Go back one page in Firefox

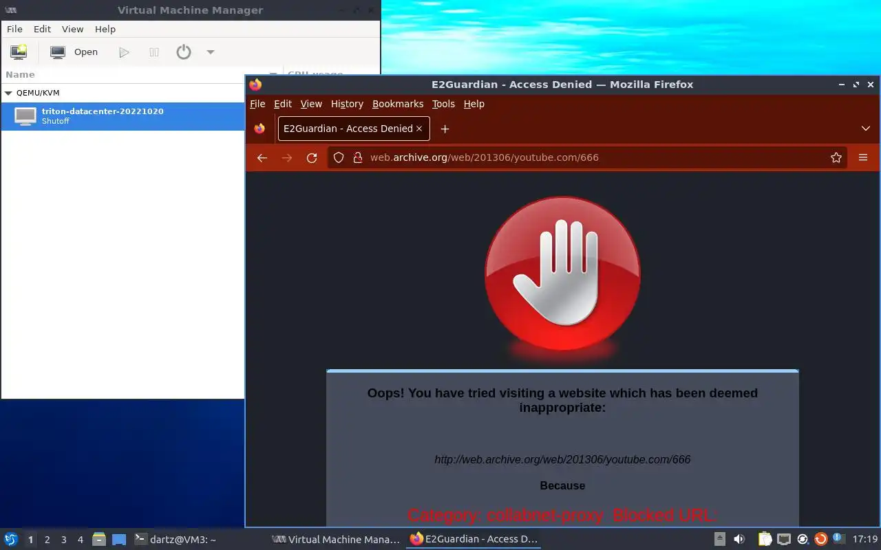pos(262,157)
